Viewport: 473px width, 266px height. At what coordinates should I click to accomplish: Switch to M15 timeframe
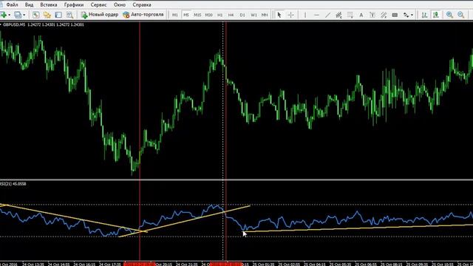197,15
